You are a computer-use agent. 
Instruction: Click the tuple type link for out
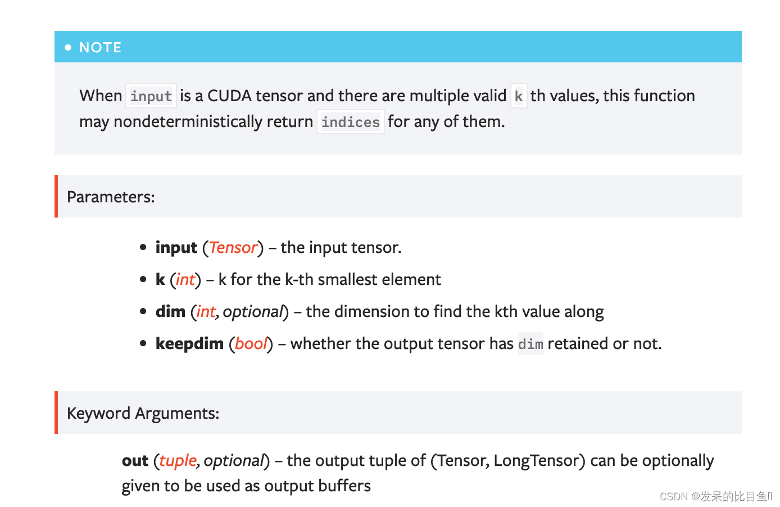[x=178, y=461]
